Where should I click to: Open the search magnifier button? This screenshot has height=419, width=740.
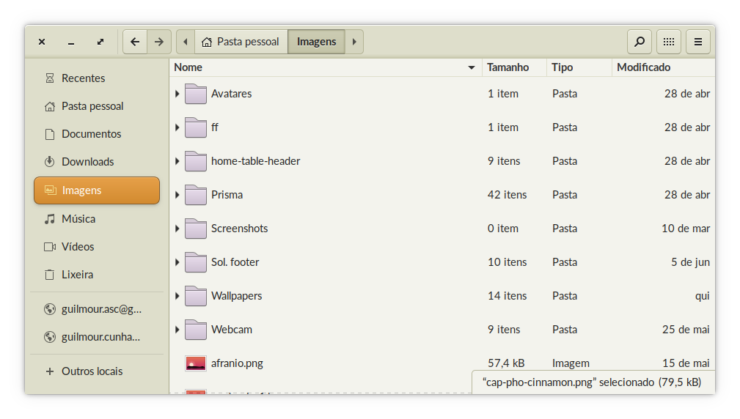pos(639,42)
